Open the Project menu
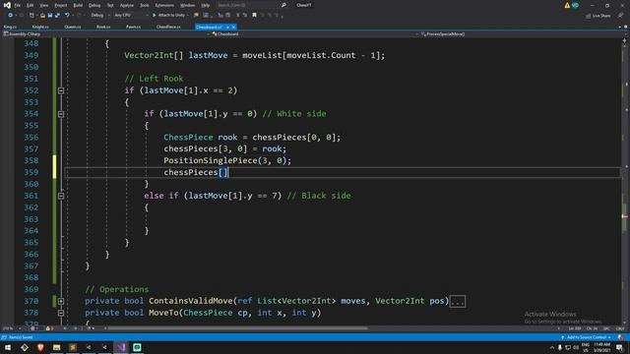 61,5
